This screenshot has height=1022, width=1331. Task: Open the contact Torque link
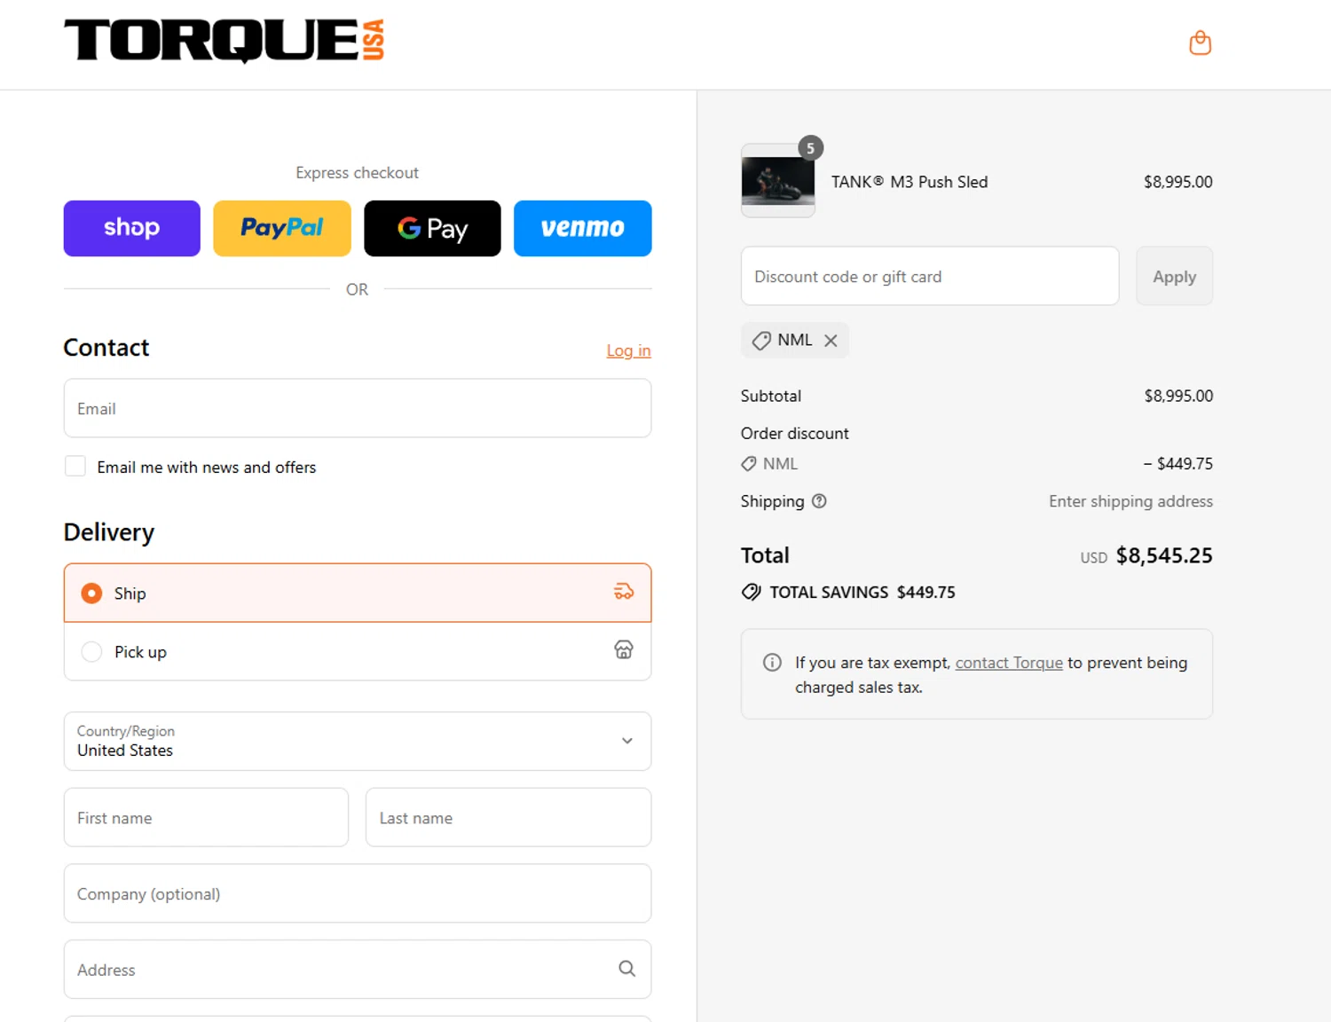pyautogui.click(x=1009, y=663)
